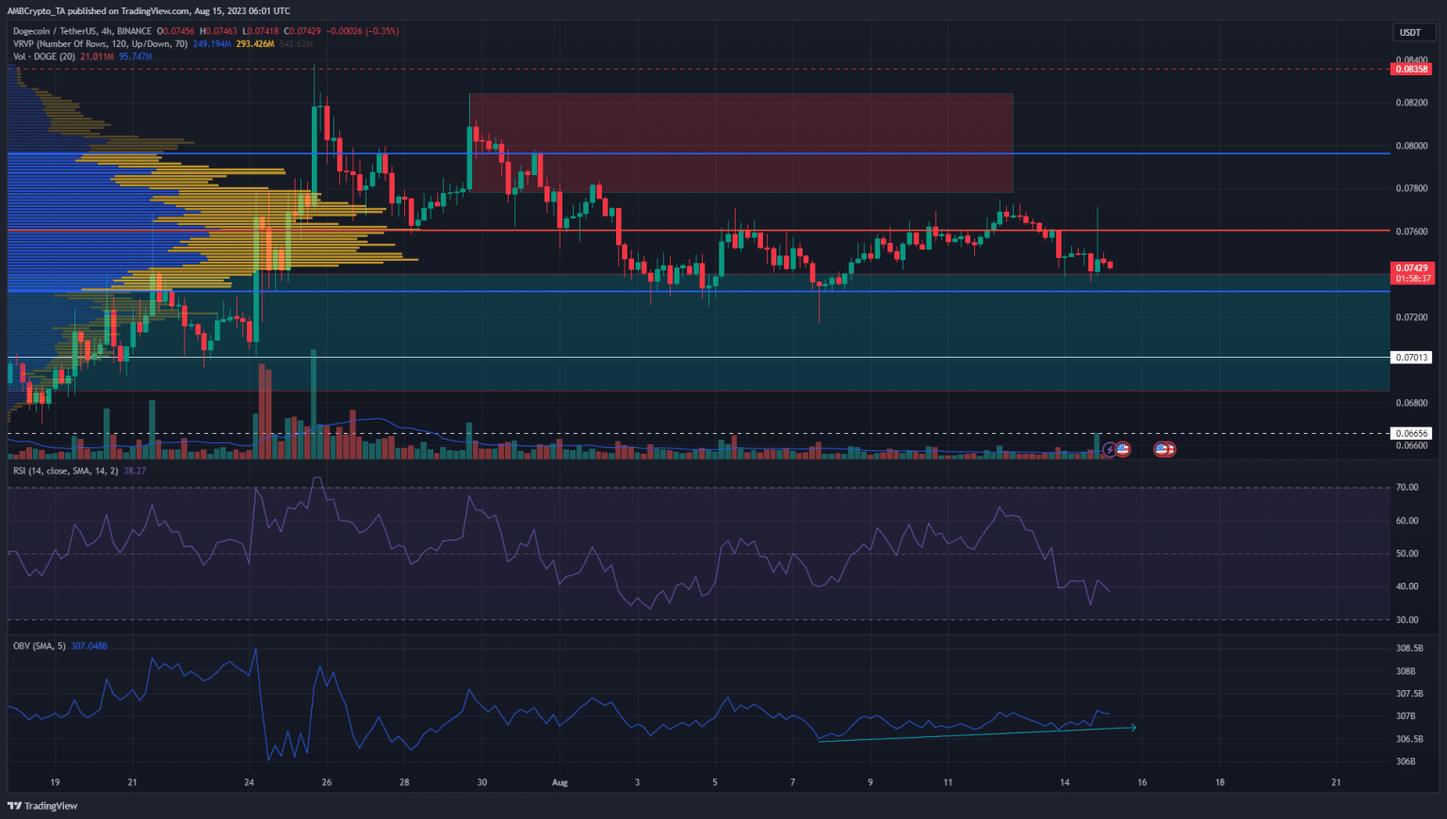Select the white 0.07013 price level label
Viewport: 1447px width, 819px height.
pos(1409,357)
